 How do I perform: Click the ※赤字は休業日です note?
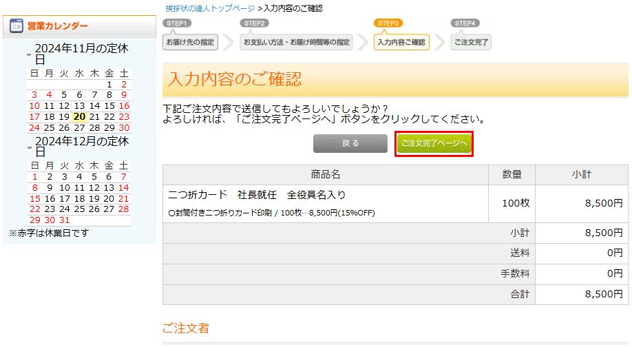pyautogui.click(x=49, y=233)
